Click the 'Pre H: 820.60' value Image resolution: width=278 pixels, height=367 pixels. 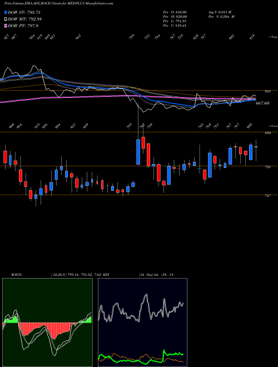(175, 17)
